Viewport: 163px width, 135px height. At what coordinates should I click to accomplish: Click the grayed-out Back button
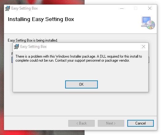click(81, 123)
